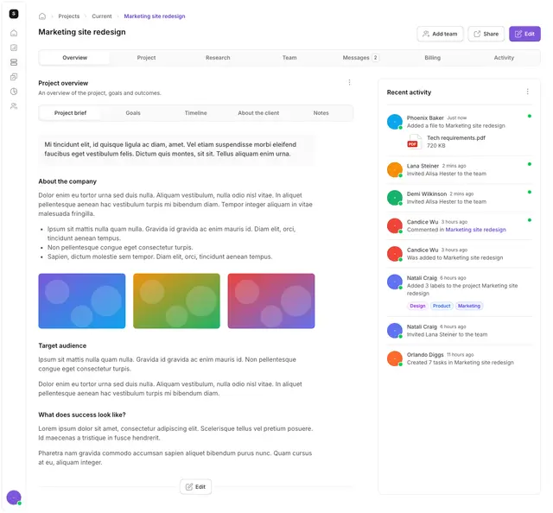The image size is (553, 513).
Task: Click the Orlando Diggs name
Action: coord(425,355)
